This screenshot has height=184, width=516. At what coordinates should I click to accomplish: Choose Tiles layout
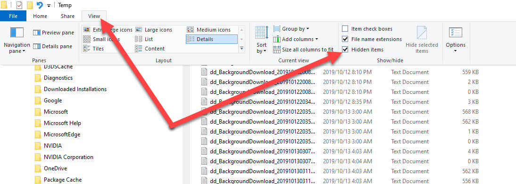[x=93, y=49]
